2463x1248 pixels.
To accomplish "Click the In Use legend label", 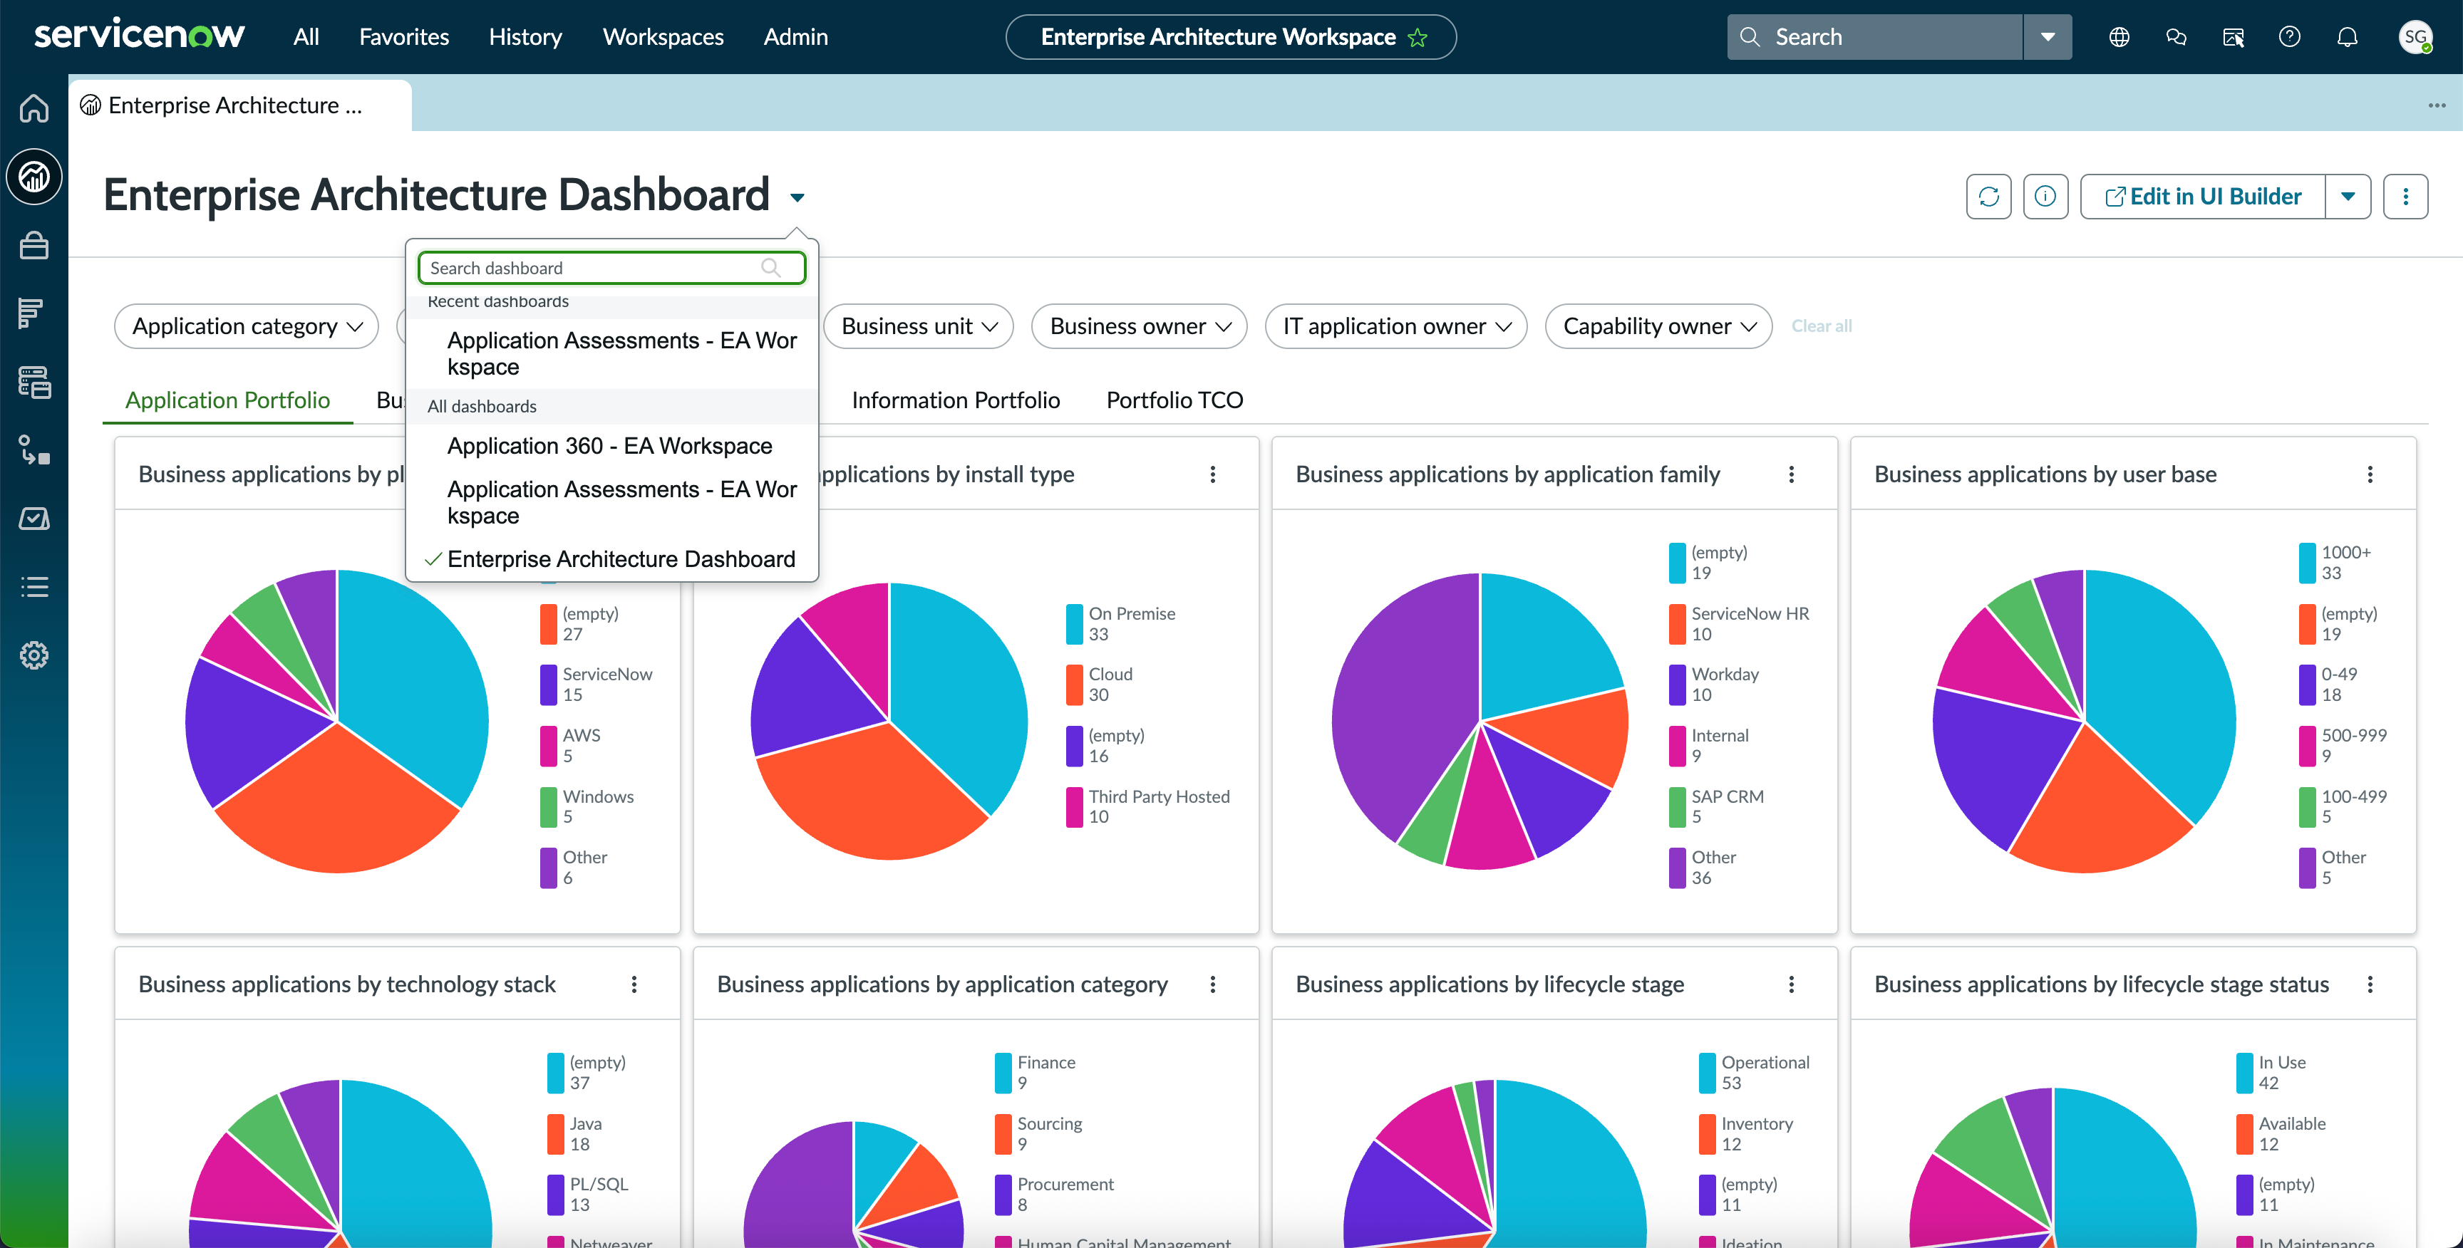I will [x=2281, y=1063].
